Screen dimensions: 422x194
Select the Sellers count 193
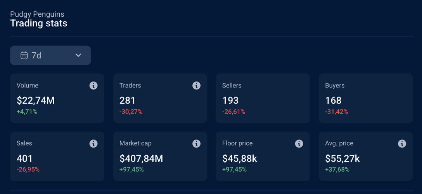point(230,101)
